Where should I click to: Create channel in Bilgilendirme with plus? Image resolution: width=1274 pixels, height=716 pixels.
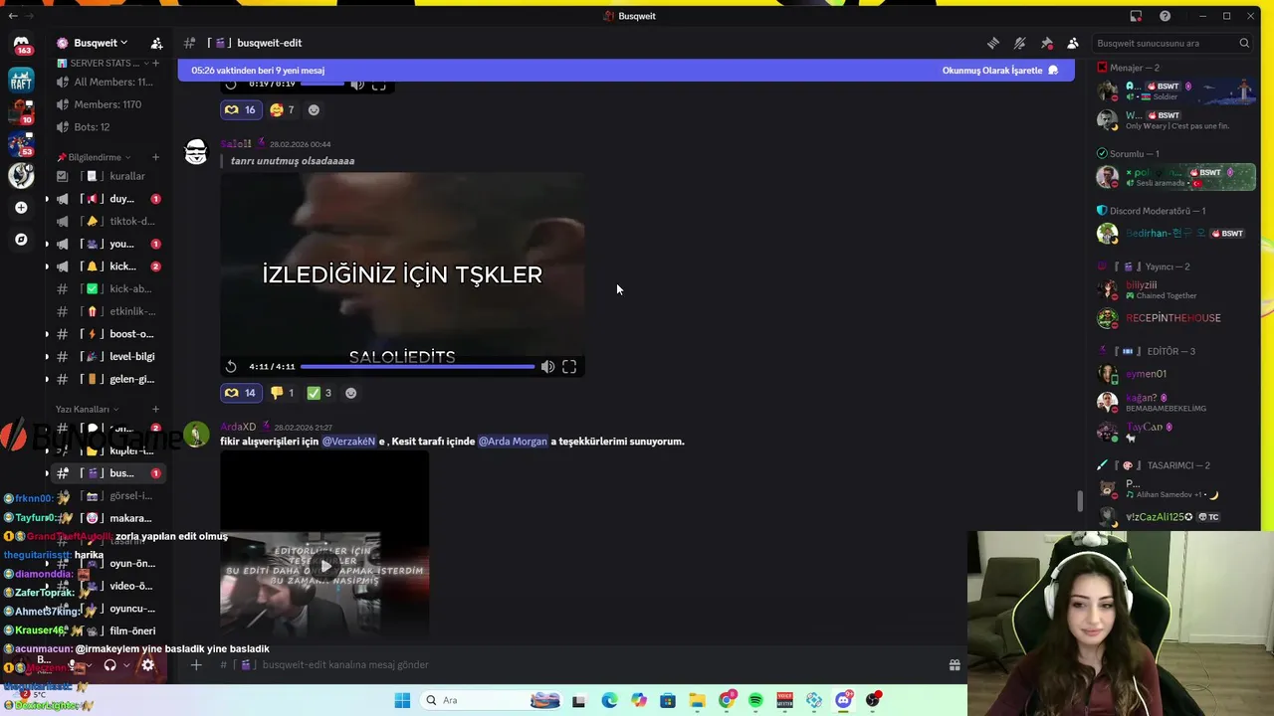point(155,157)
